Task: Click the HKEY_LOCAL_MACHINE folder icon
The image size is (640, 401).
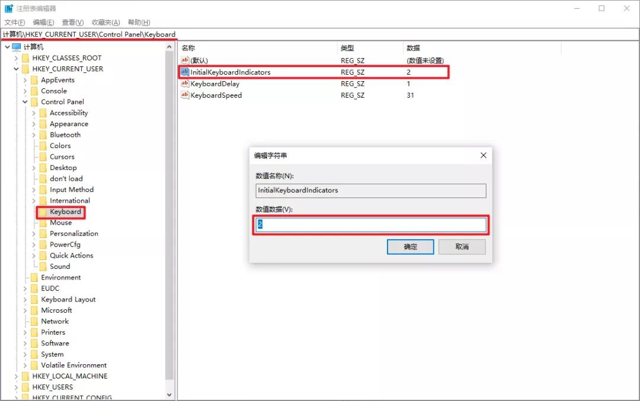Action: (x=25, y=376)
